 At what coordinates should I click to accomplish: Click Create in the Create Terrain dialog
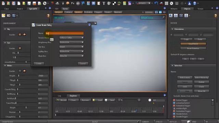[x=39, y=64]
